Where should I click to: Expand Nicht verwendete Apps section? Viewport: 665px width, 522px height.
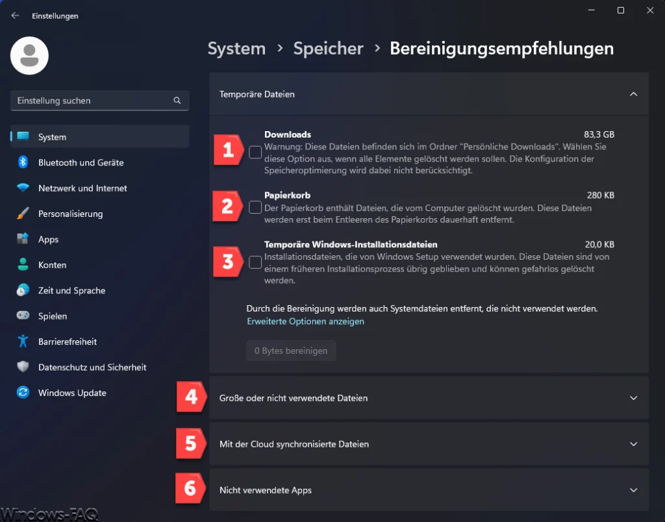(x=429, y=490)
